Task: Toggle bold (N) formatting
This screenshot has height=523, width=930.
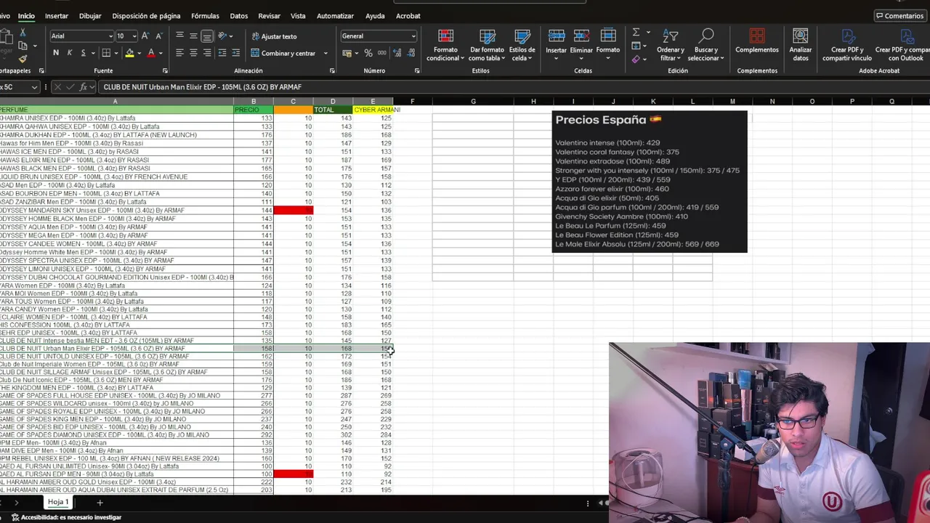Action: tap(56, 53)
